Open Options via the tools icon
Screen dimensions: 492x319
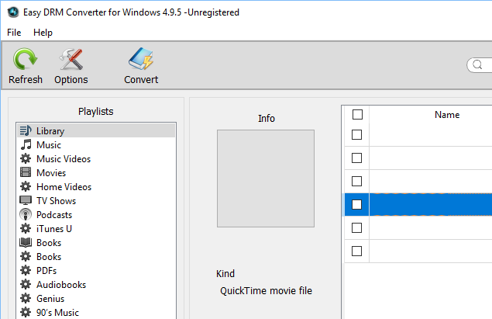tap(71, 59)
